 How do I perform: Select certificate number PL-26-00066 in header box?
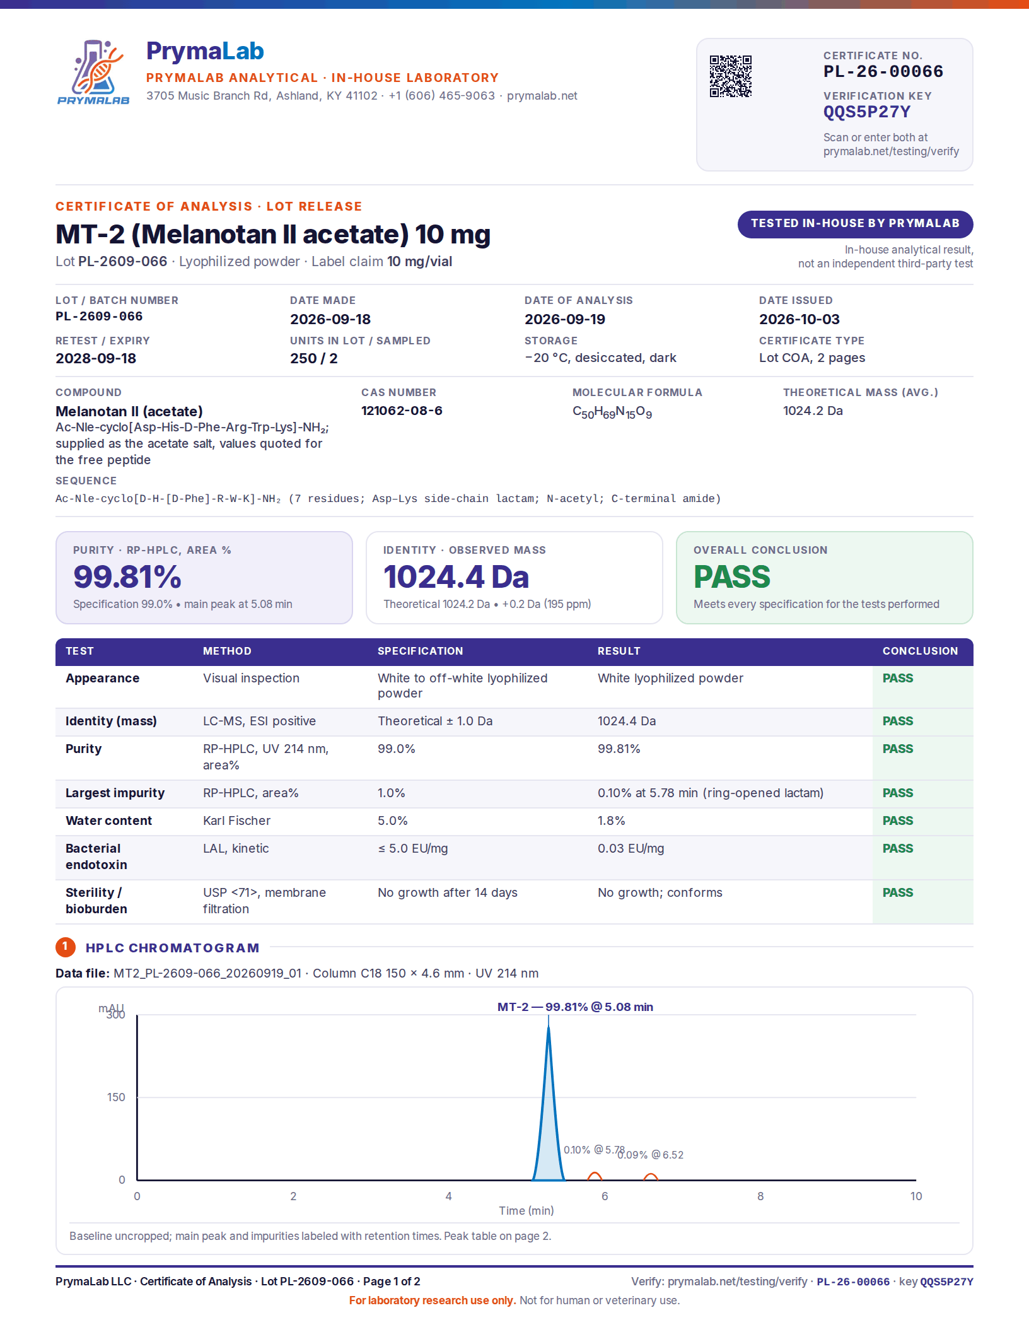point(883,71)
